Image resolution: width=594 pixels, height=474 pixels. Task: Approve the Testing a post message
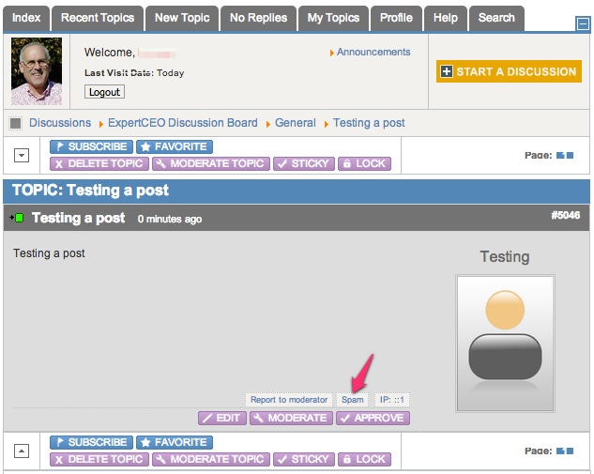coord(373,418)
